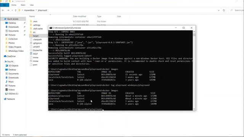The image size is (244, 137).
Task: Open the Quick Access Toolbar customize dropdown
Action: 13,1
